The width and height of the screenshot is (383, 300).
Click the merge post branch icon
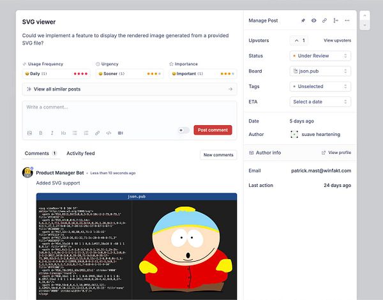tap(336, 20)
